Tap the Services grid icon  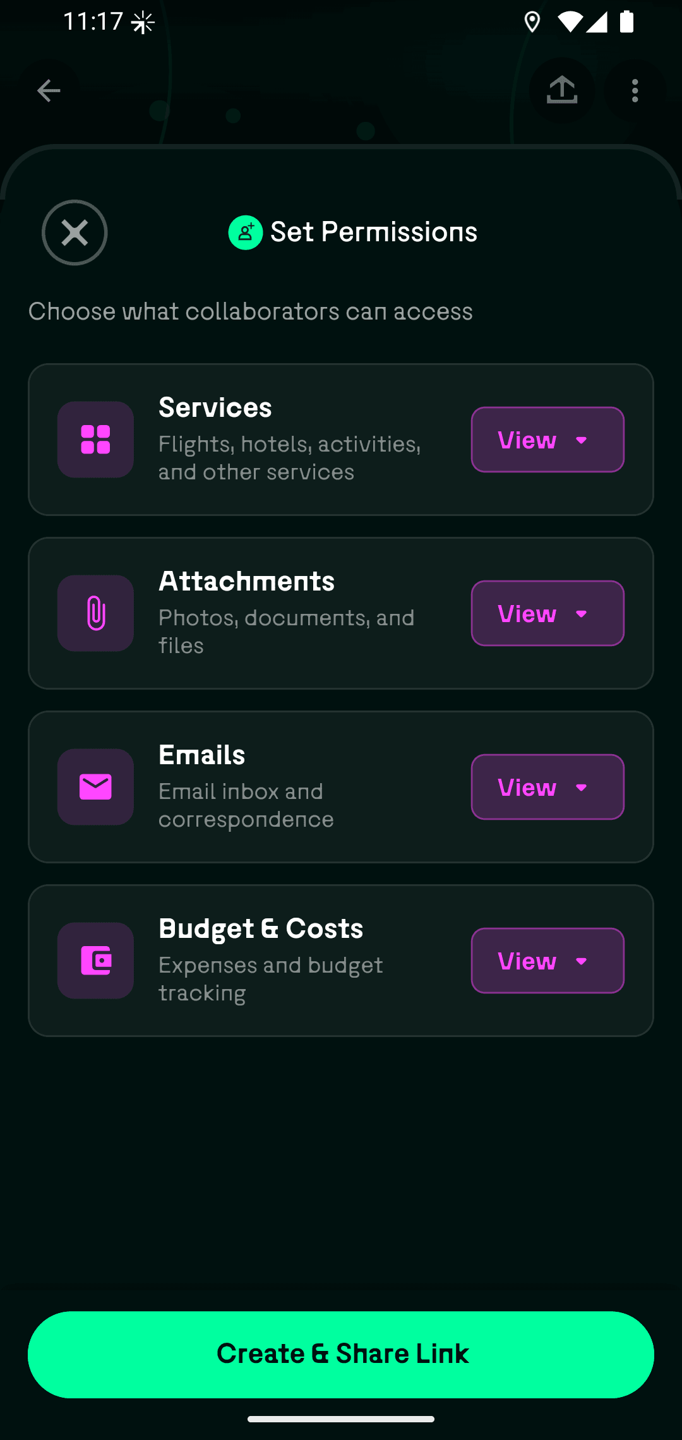pos(95,440)
